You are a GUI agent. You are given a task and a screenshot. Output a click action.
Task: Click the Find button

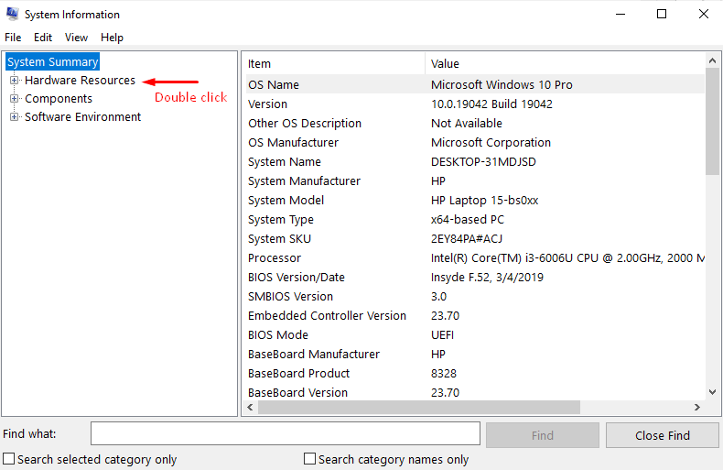[542, 435]
